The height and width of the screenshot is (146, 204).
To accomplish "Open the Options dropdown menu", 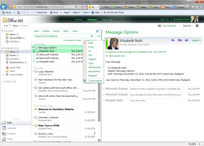I will 188,26.
